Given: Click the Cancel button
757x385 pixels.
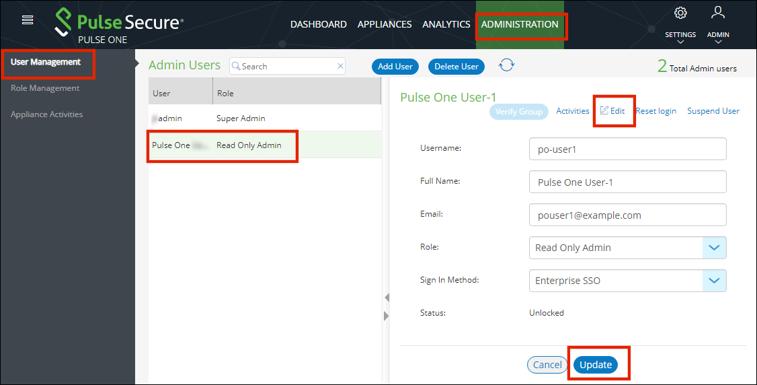Looking at the screenshot, I should [547, 365].
